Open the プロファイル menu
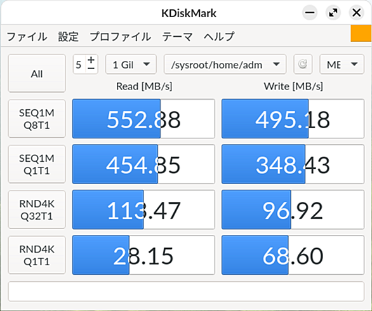This screenshot has width=372, height=311. pyautogui.click(x=120, y=37)
